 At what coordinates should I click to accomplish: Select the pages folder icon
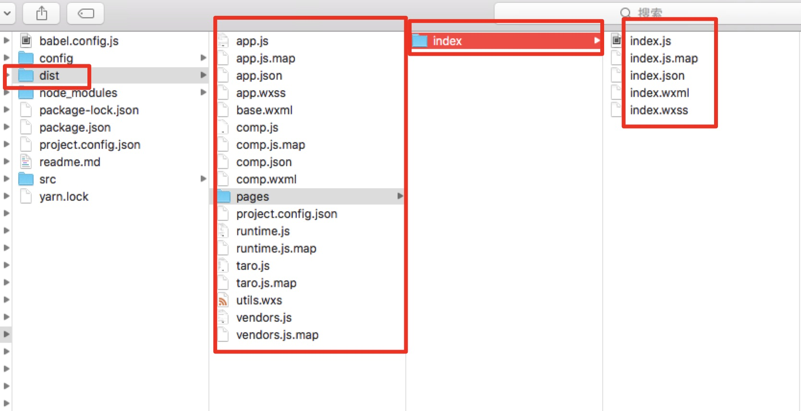(224, 196)
